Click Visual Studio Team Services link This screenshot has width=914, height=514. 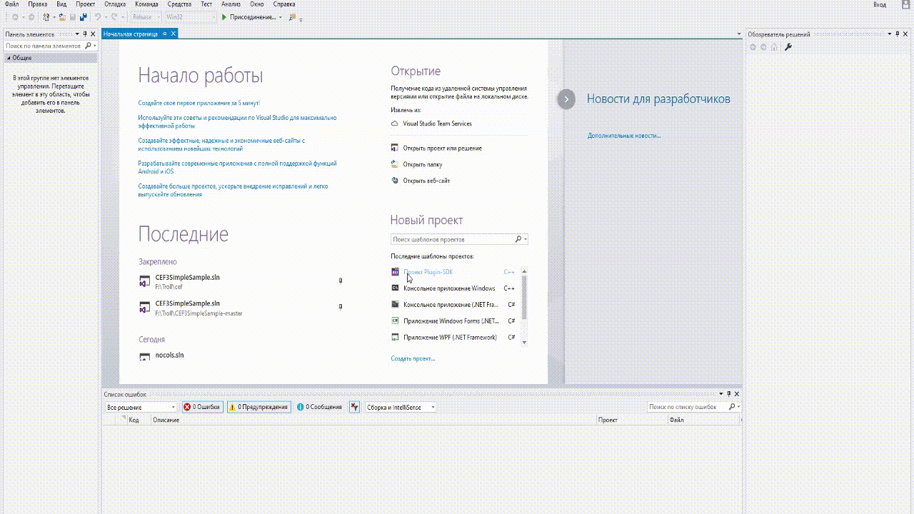(x=438, y=124)
